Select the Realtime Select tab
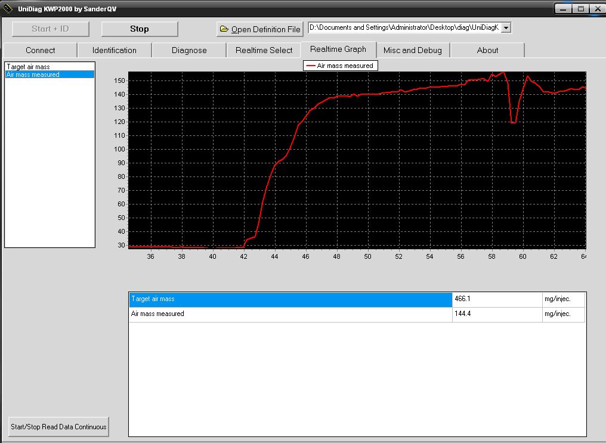Viewport: 606px width, 443px height. click(x=264, y=51)
